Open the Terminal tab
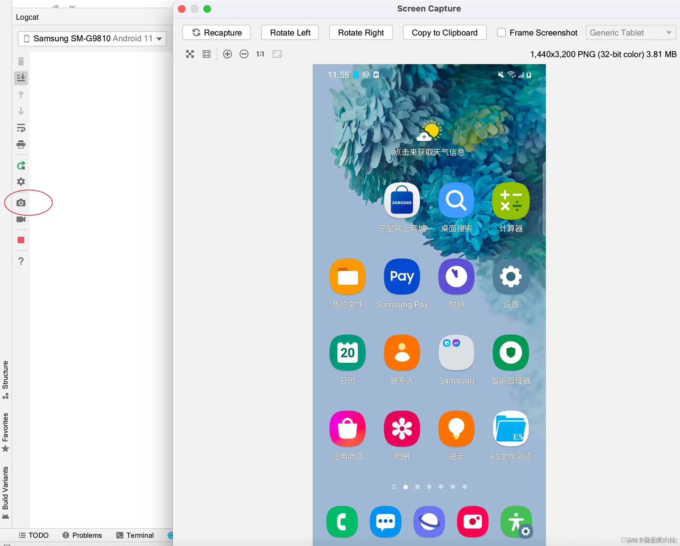This screenshot has height=546, width=680. click(135, 535)
